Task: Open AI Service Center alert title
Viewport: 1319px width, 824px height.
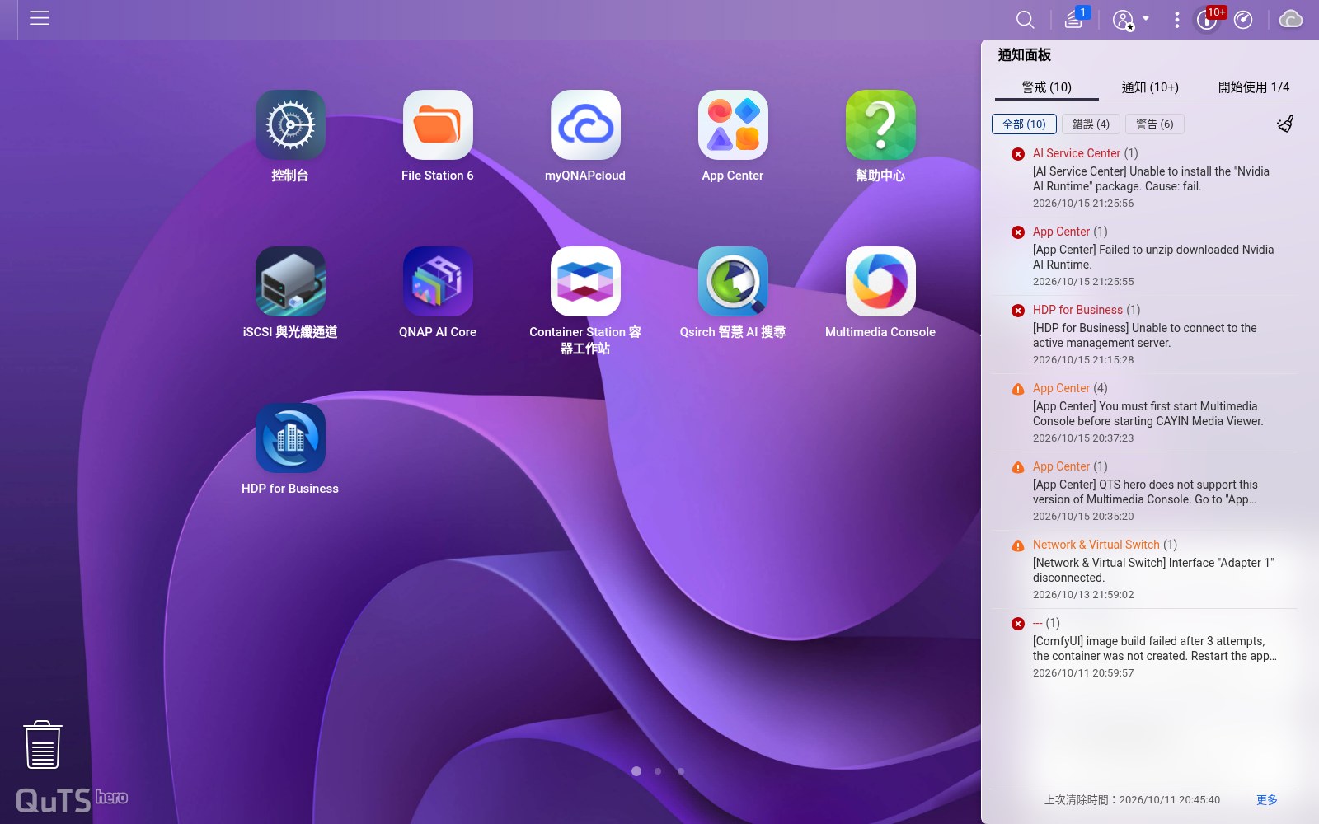Action: (x=1076, y=153)
